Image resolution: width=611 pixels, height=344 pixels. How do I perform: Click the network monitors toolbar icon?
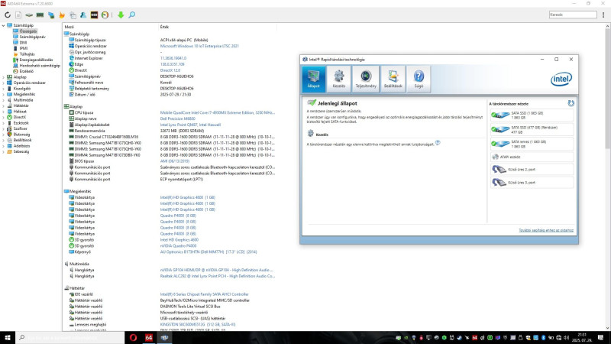[51, 15]
